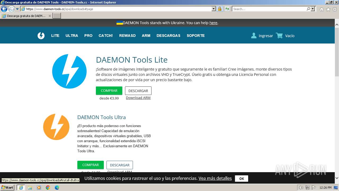Go back using IE back arrow
The image size is (339, 191).
(4, 9)
